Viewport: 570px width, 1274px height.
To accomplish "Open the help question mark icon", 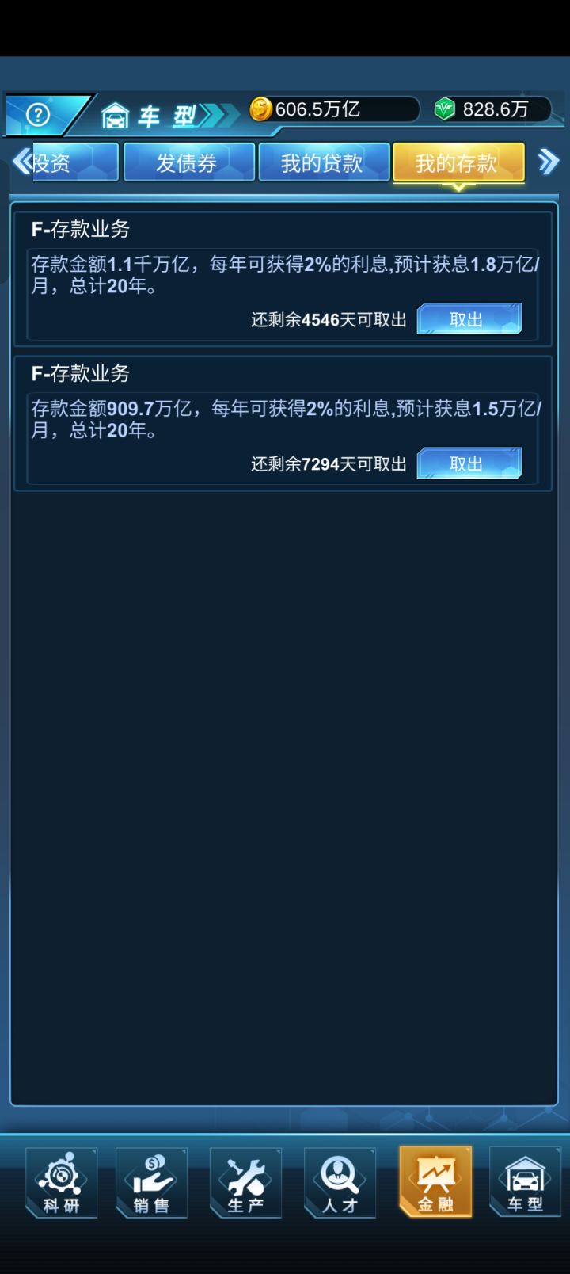I will pyautogui.click(x=37, y=115).
